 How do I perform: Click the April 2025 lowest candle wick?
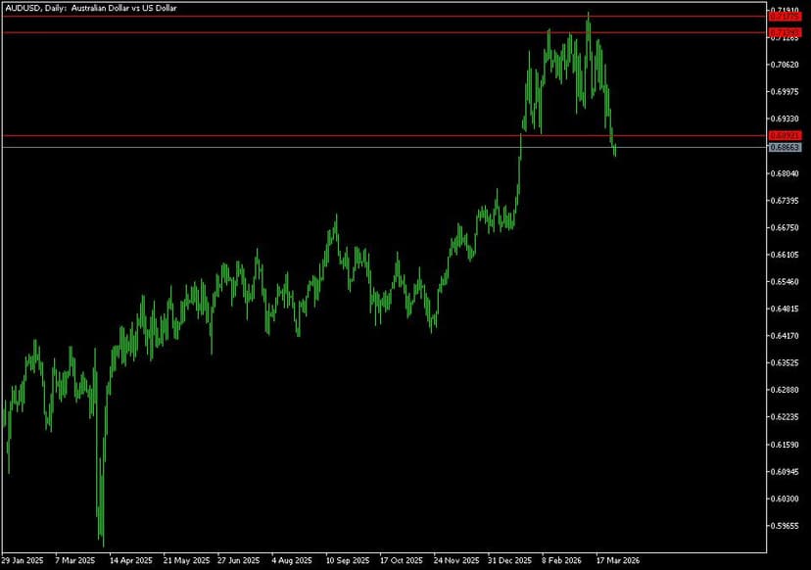[x=102, y=539]
